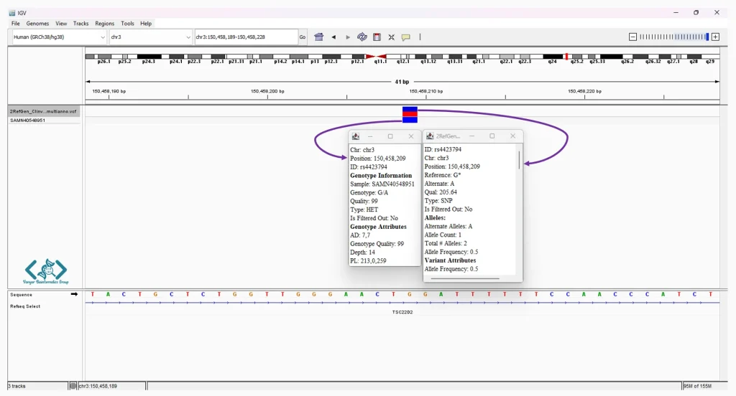Click the centromere on the chromosome ideogram
This screenshot has width=736, height=396.
(x=376, y=57)
